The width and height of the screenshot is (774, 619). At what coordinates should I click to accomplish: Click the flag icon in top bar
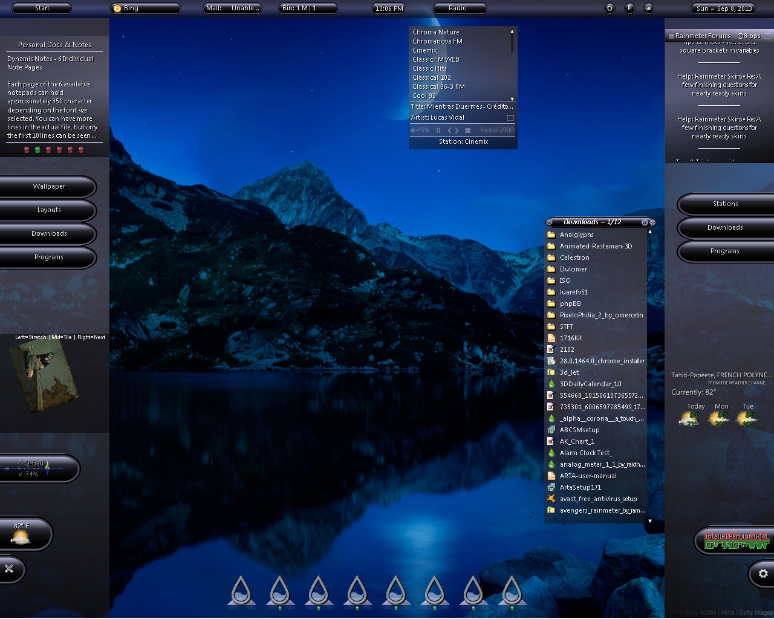pos(629,8)
